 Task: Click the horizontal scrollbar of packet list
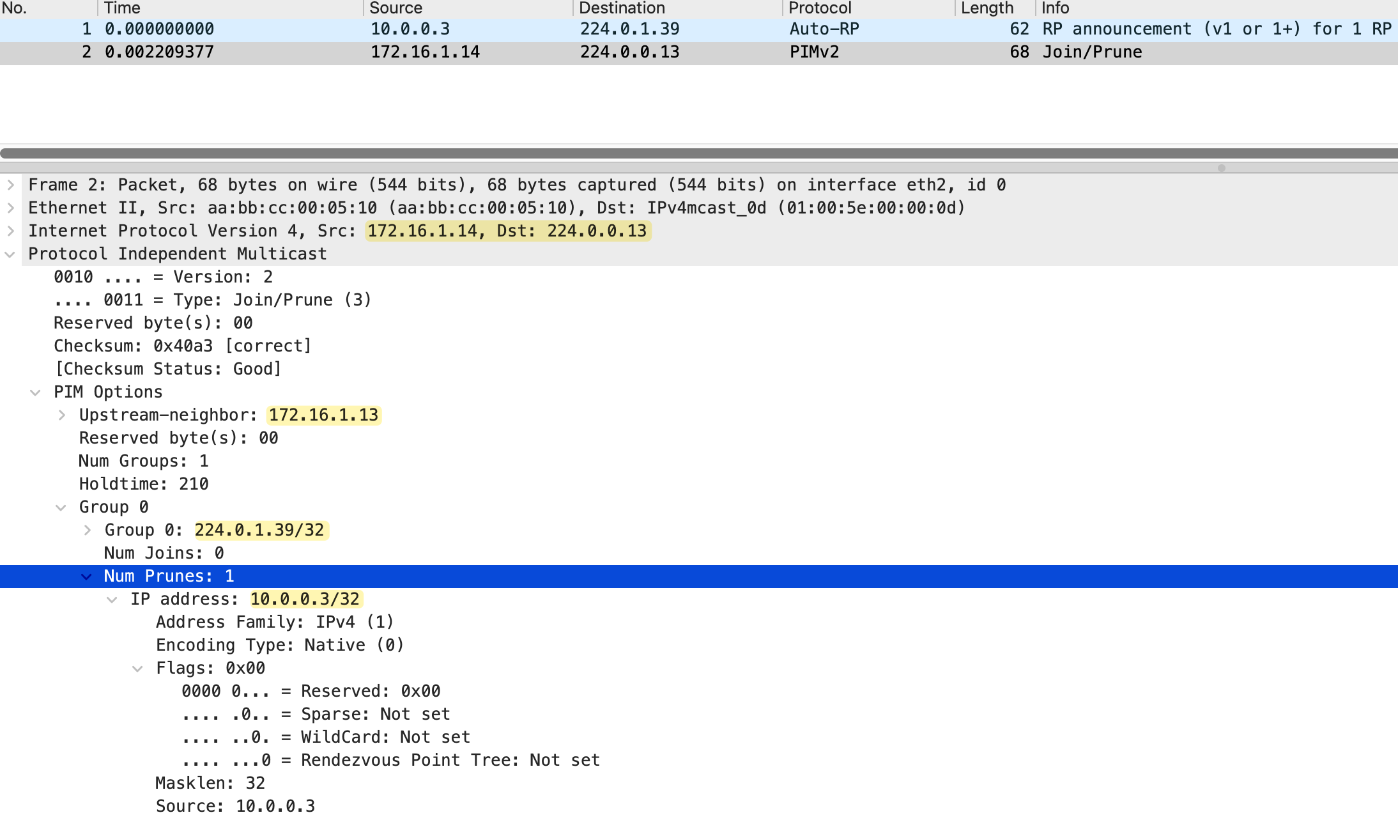[x=699, y=153]
